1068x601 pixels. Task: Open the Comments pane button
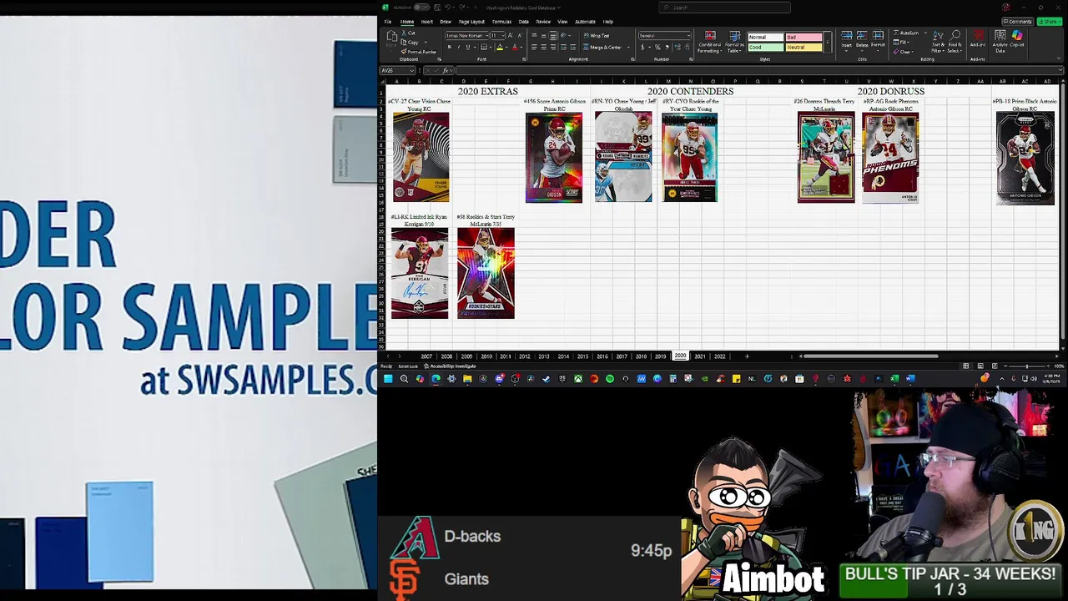click(x=1018, y=22)
